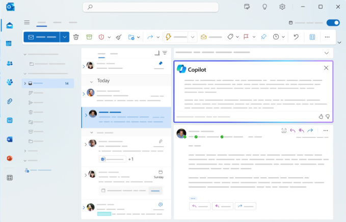The image size is (346, 222).
Task: Open the My Day icon in title bar
Action: click(x=247, y=7)
